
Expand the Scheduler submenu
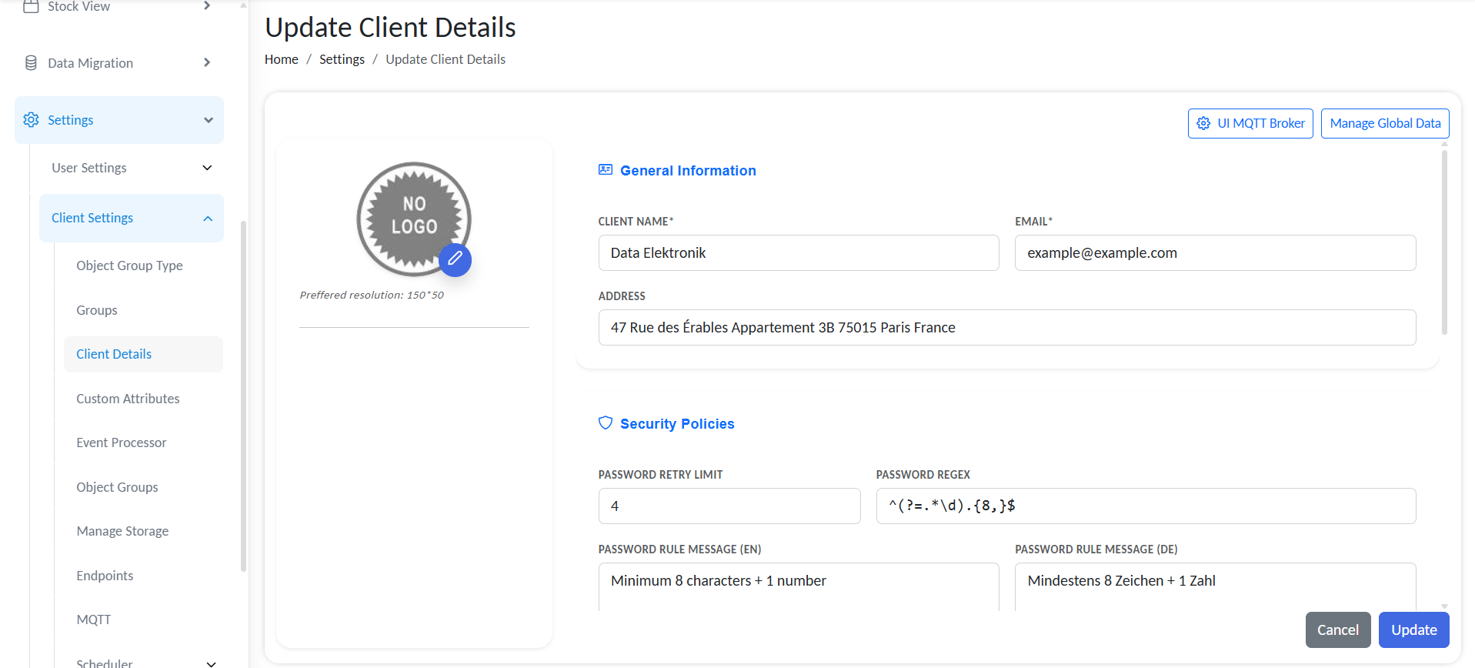[211, 663]
